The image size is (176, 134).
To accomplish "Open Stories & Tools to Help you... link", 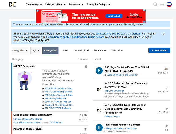I will (x=59, y=102).
